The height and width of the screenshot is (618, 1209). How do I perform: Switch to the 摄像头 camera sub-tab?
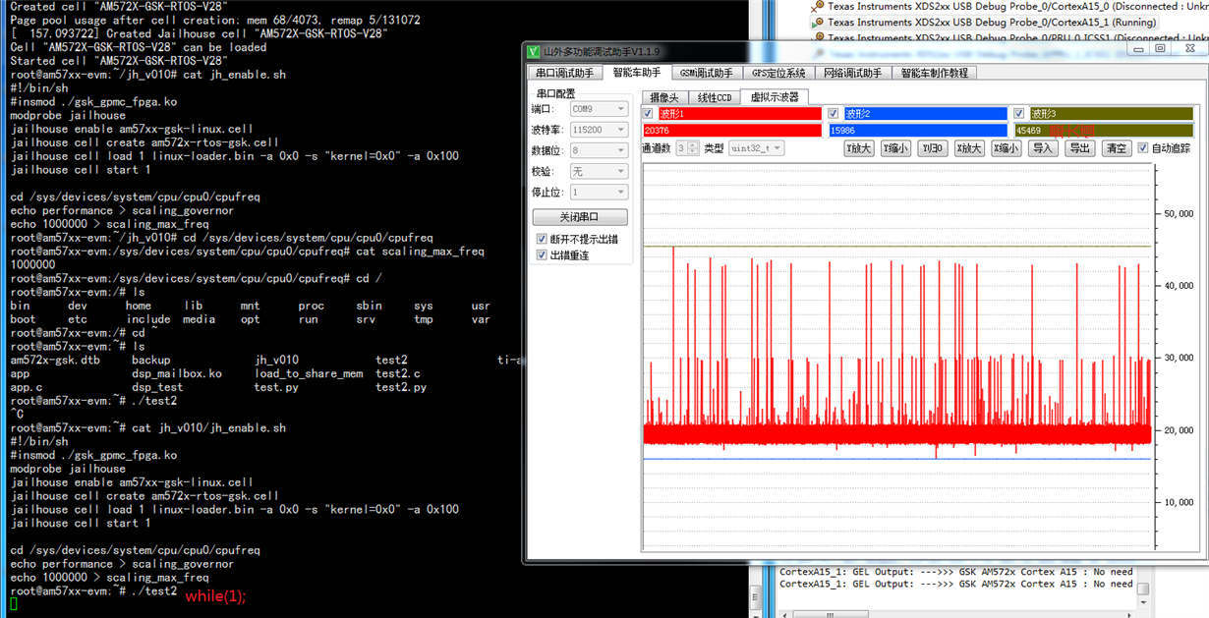pyautogui.click(x=664, y=97)
